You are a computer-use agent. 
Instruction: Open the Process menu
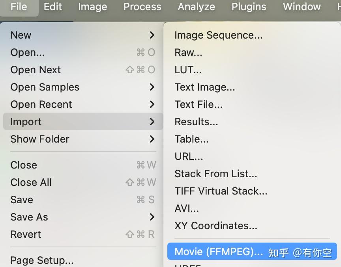[x=142, y=7]
